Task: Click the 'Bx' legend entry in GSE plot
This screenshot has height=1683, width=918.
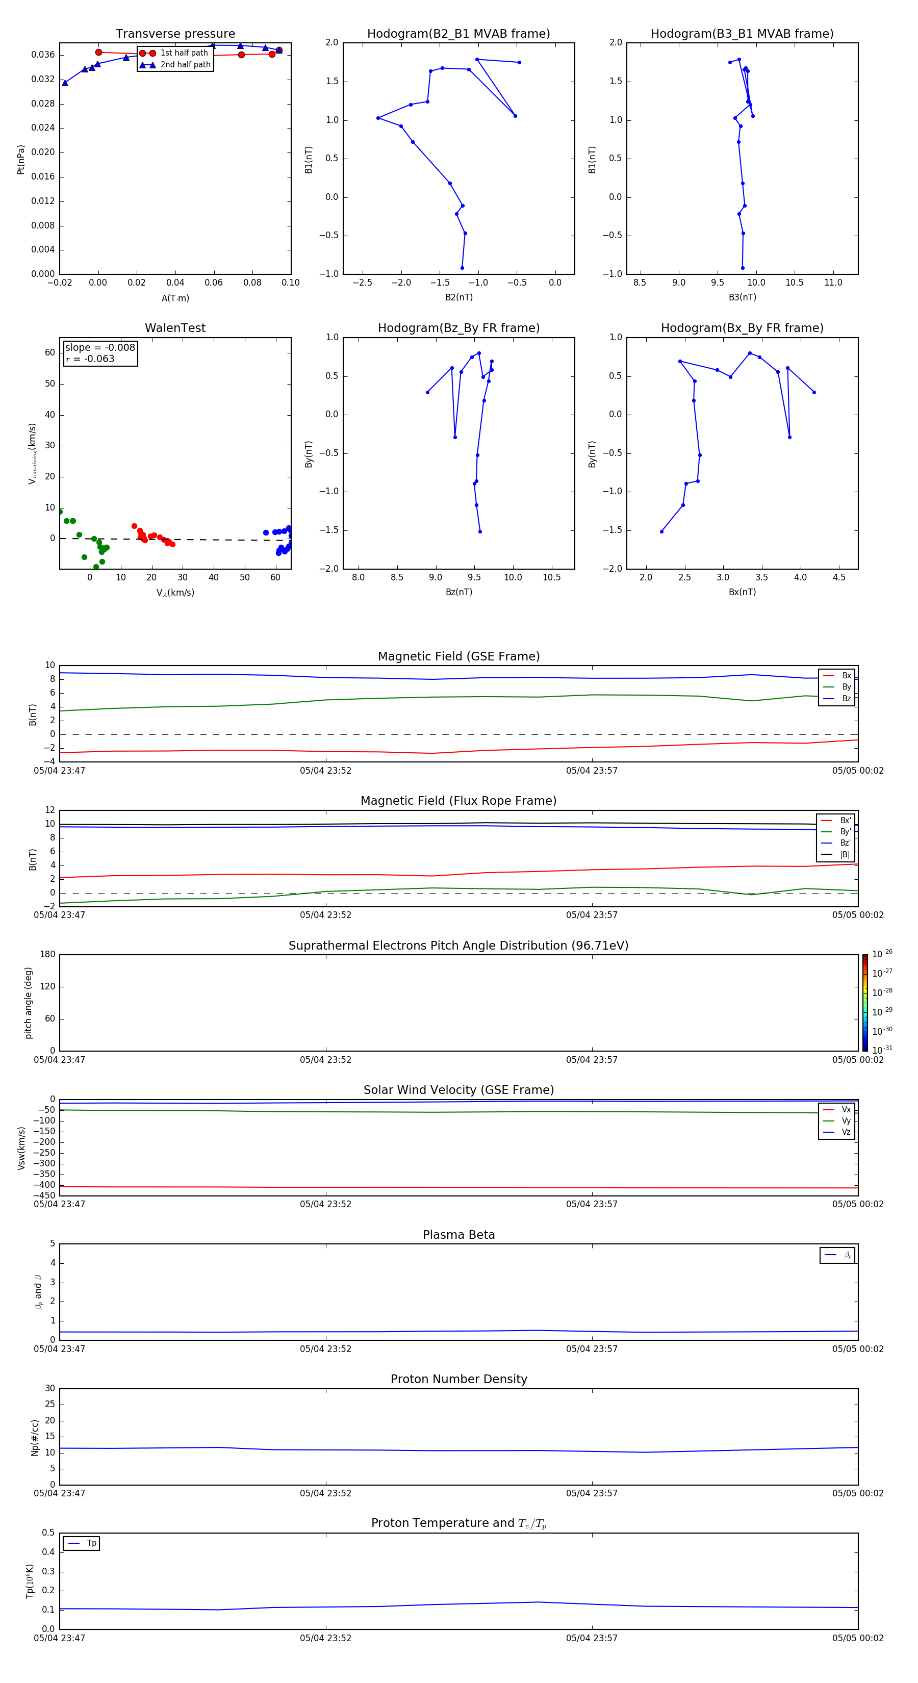Action: pos(837,676)
